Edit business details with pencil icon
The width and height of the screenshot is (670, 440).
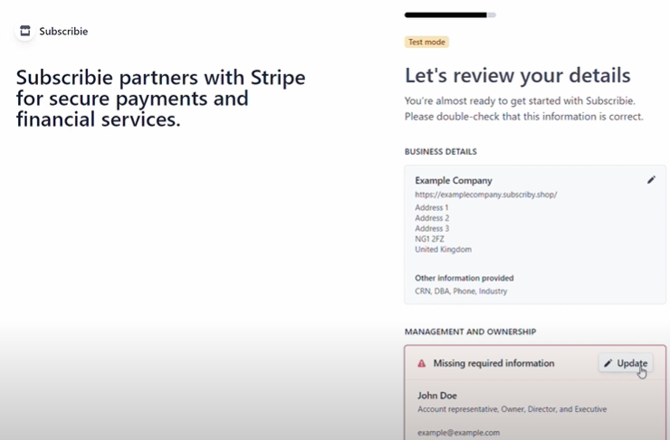[651, 180]
